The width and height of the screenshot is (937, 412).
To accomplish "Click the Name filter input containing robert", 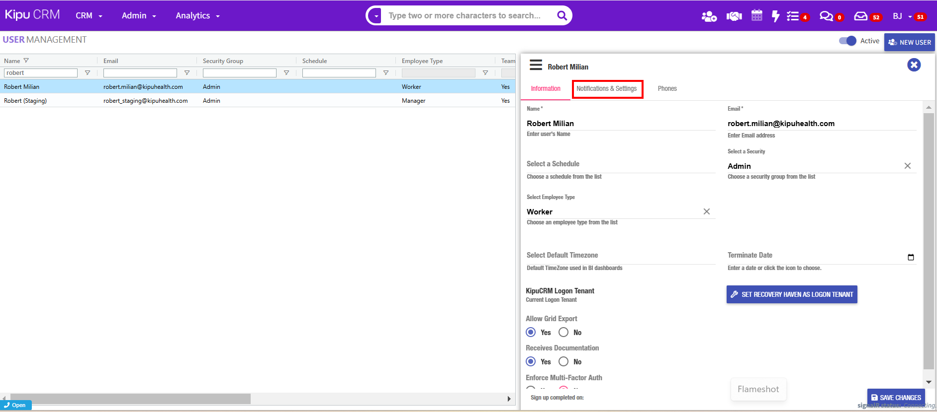I will point(41,73).
